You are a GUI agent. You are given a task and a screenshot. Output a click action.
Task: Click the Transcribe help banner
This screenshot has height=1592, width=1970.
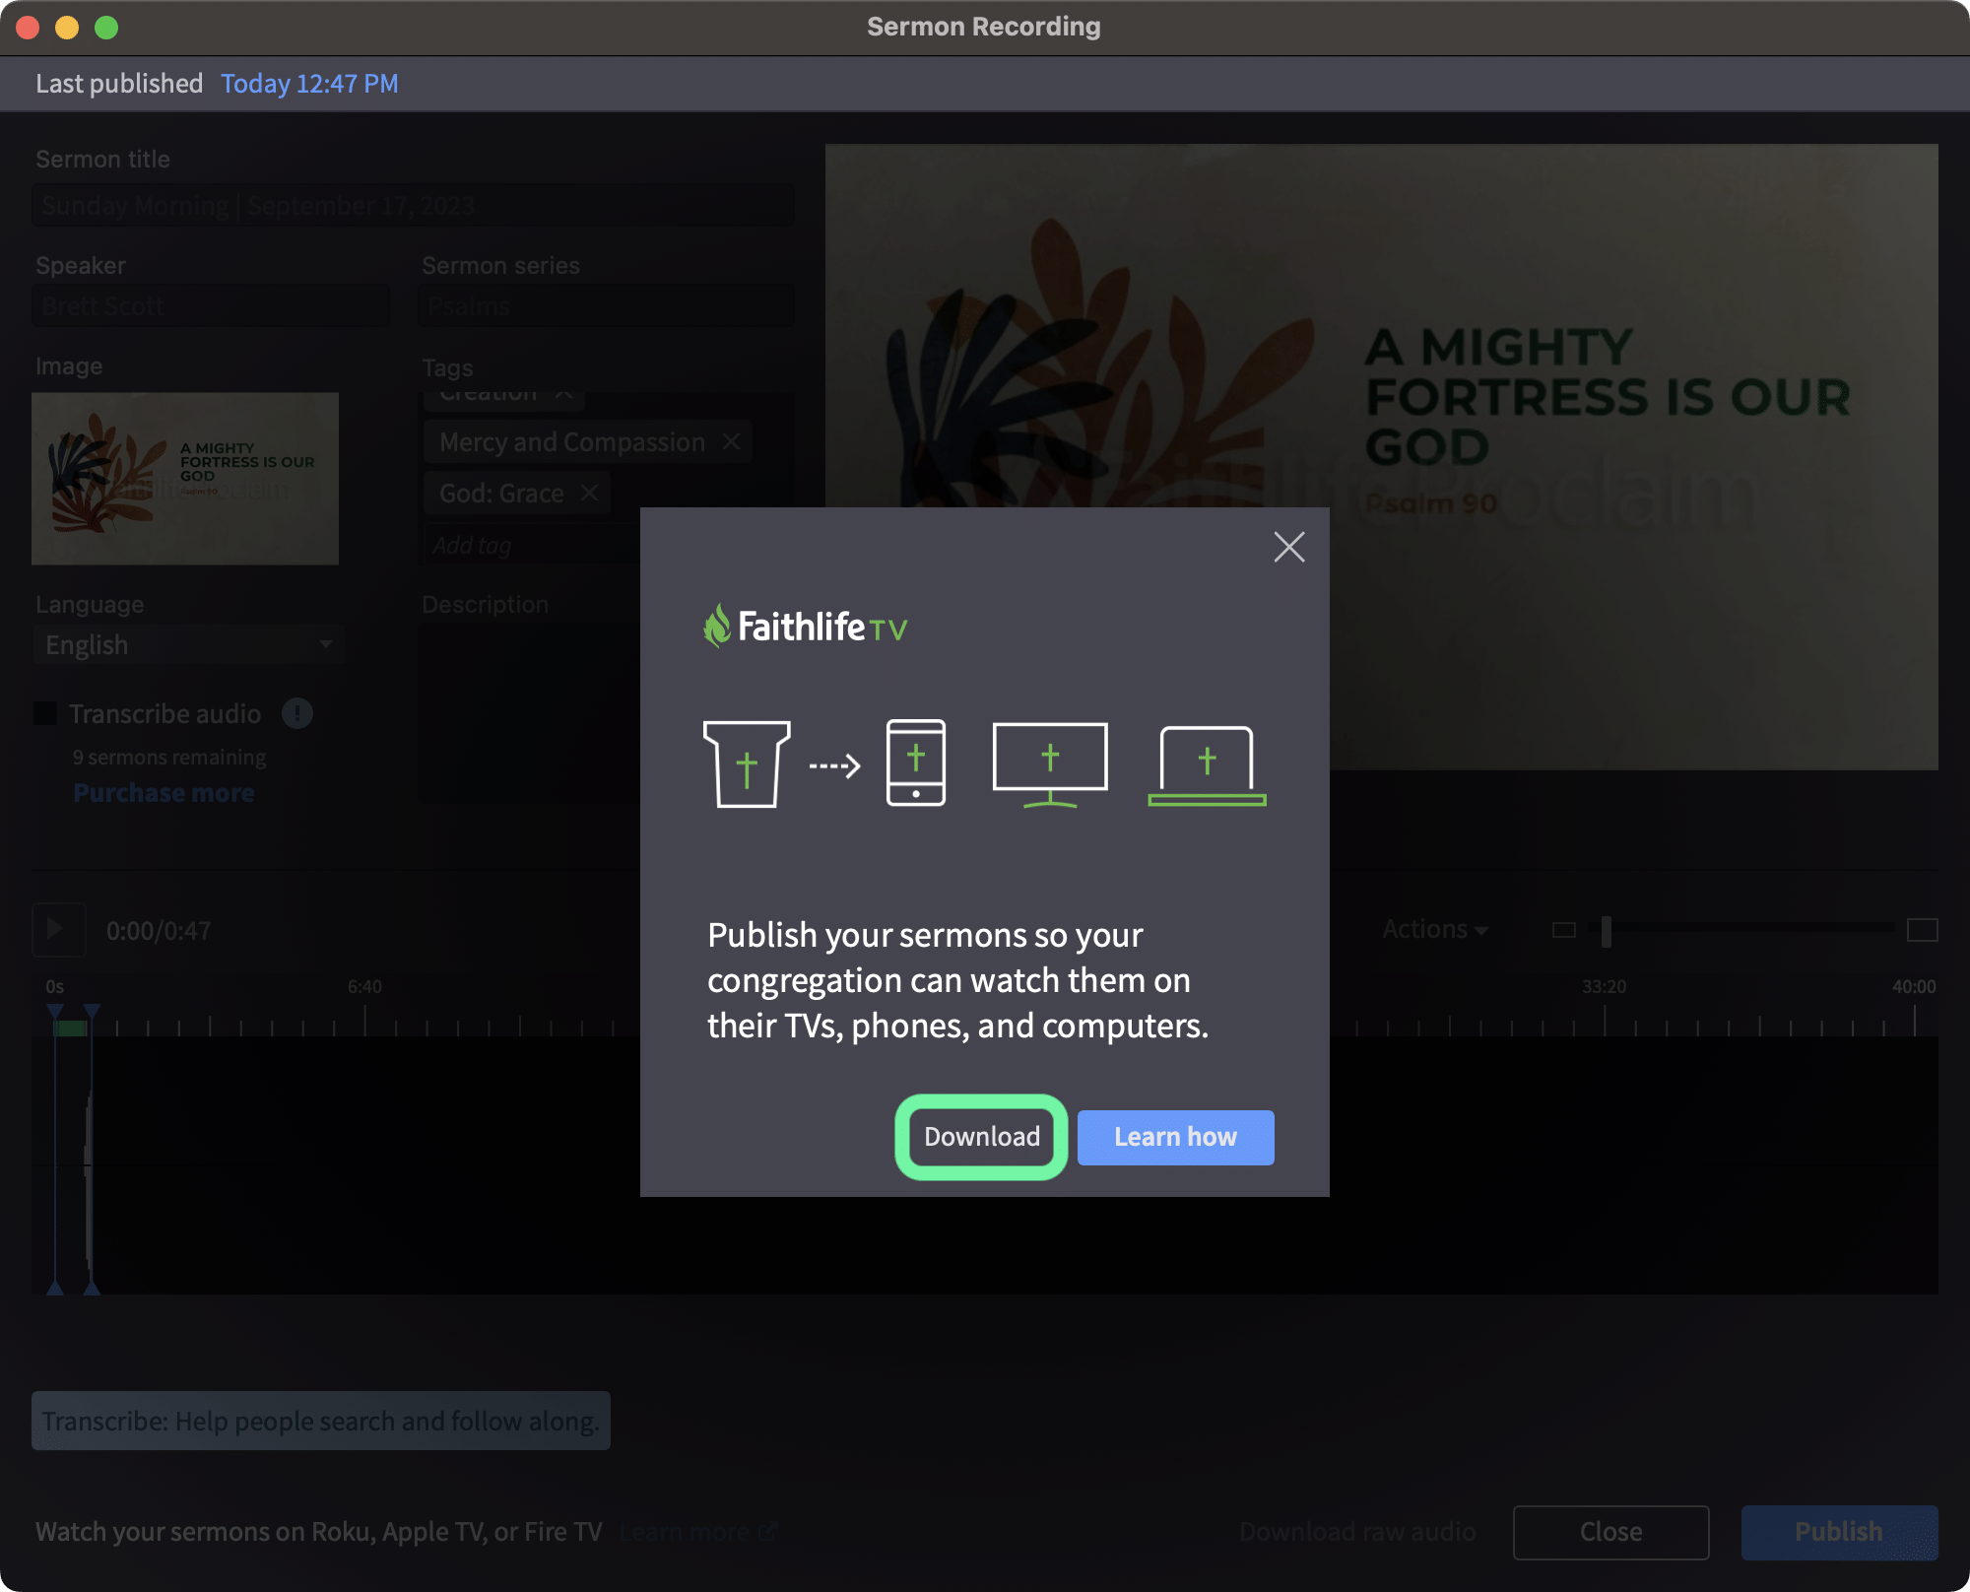321,1421
